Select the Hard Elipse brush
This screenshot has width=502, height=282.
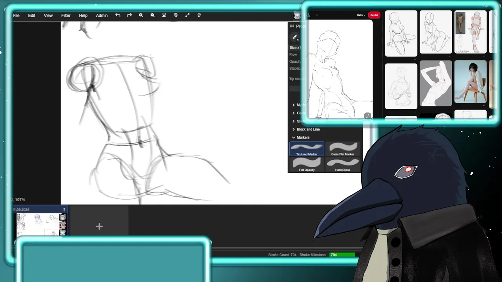coord(342,164)
